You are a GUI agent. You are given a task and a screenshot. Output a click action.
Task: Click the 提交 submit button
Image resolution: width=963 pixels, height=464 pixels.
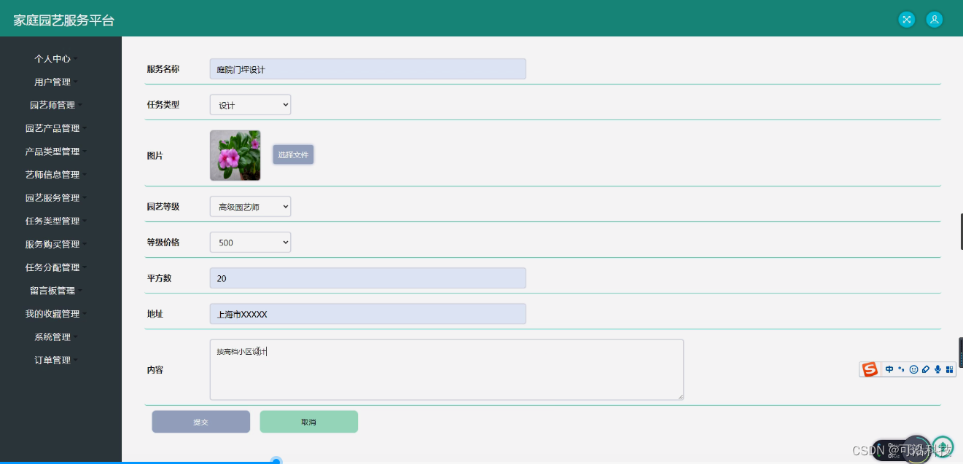click(x=201, y=422)
